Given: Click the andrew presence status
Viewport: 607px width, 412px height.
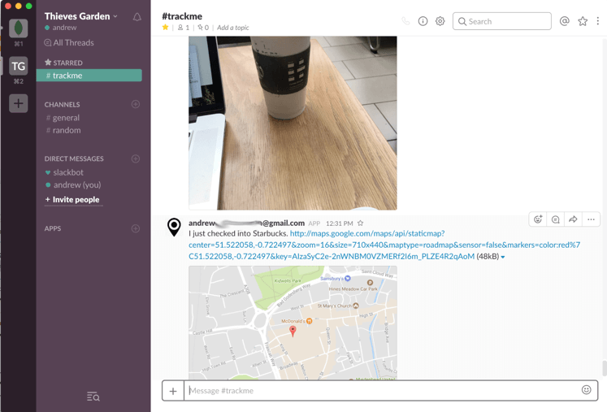Looking at the screenshot, I should click(61, 28).
